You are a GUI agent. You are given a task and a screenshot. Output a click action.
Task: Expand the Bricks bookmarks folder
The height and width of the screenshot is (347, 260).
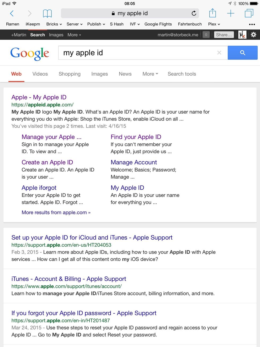54,24
